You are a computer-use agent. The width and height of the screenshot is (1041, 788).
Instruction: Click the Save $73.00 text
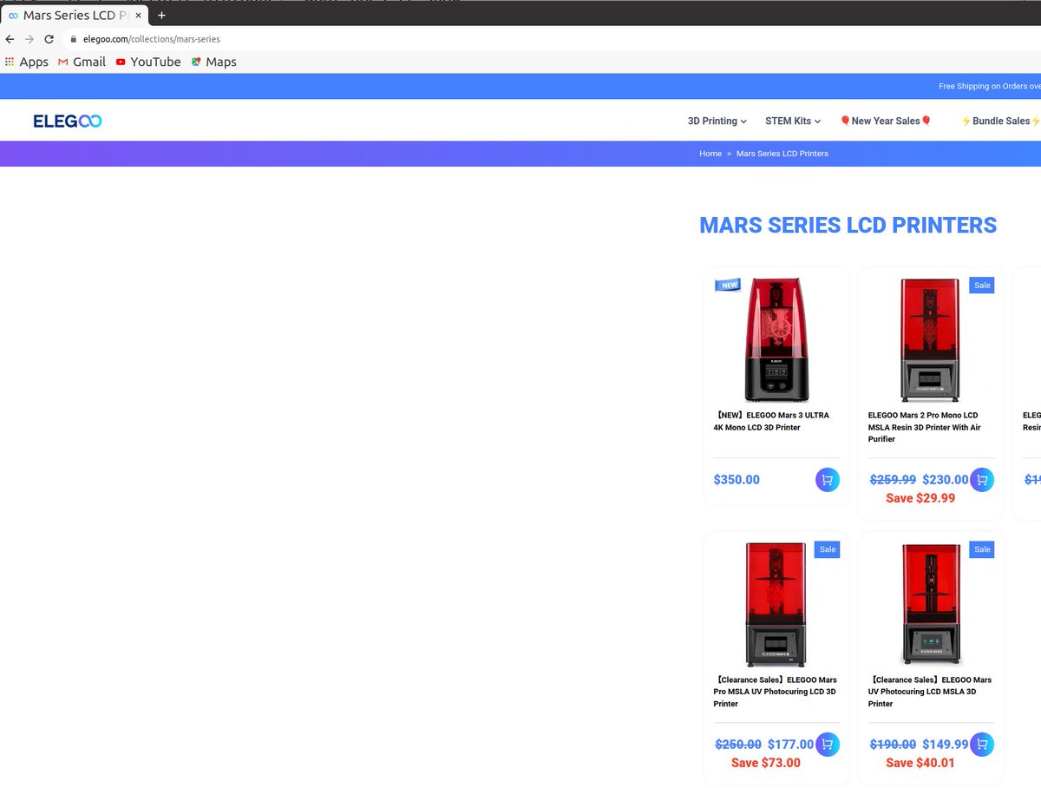(766, 763)
